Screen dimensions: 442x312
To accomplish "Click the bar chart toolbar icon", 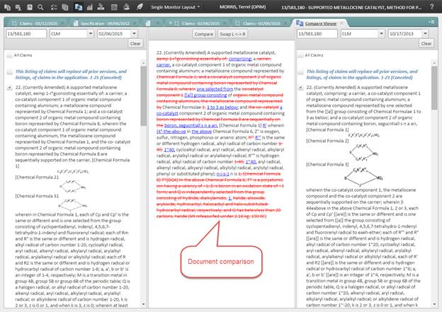I will coord(90,7).
